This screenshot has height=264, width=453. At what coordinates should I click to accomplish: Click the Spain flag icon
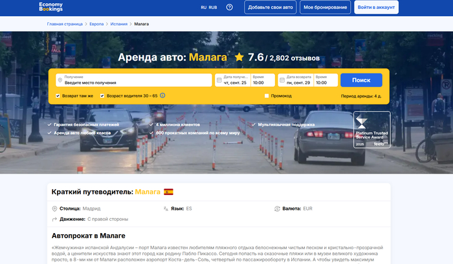pyautogui.click(x=168, y=192)
